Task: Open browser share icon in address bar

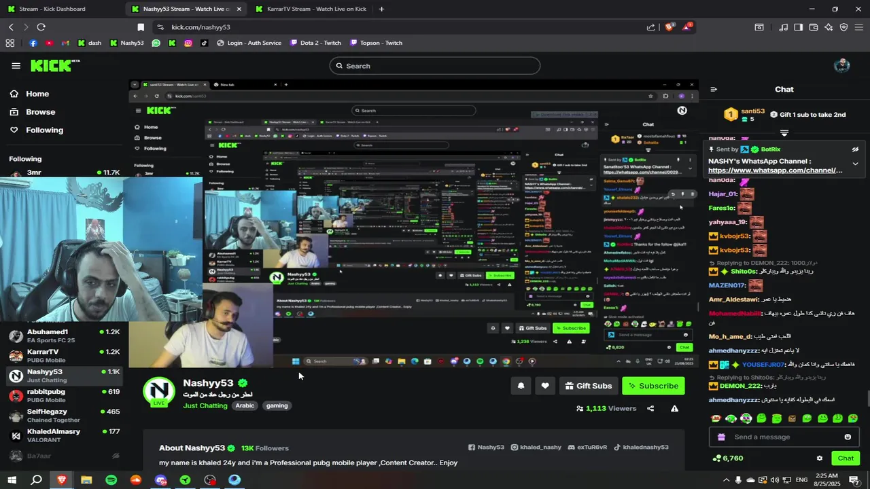Action: coord(651,27)
